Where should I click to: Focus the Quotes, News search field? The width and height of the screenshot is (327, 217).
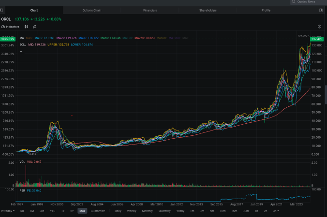click(x=309, y=2)
